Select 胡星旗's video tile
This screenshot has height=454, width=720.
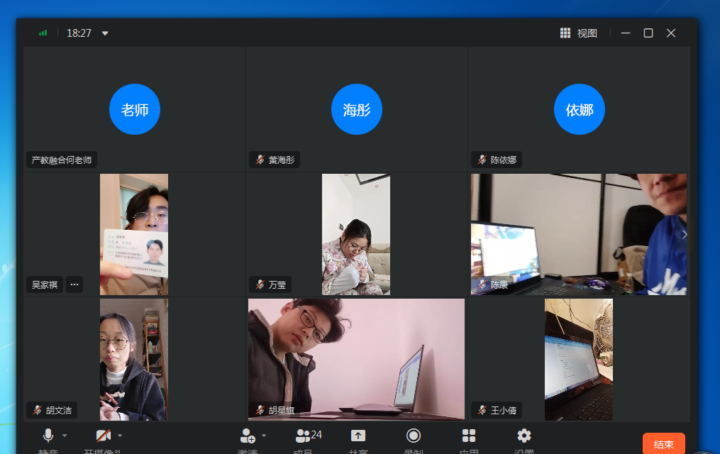tap(356, 359)
